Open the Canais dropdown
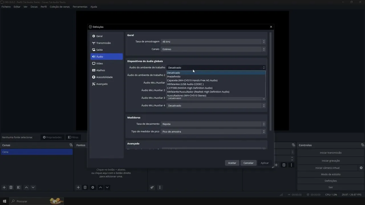The width and height of the screenshot is (365, 205). (213, 49)
